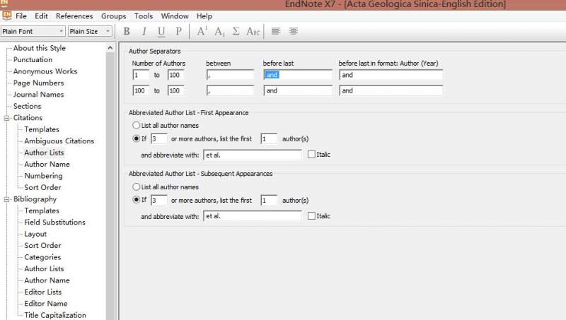The image size is (566, 320).
Task: Click the 'between' field in first separator row
Action: [x=231, y=75]
